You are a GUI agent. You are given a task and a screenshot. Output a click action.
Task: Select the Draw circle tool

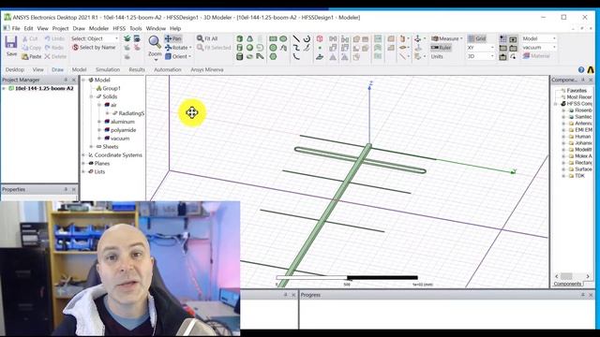coord(273,48)
